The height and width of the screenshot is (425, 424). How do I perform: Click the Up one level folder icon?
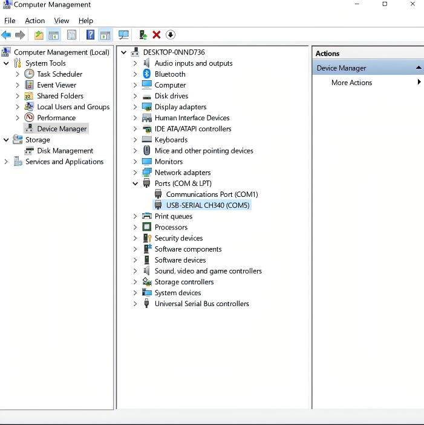pos(39,35)
